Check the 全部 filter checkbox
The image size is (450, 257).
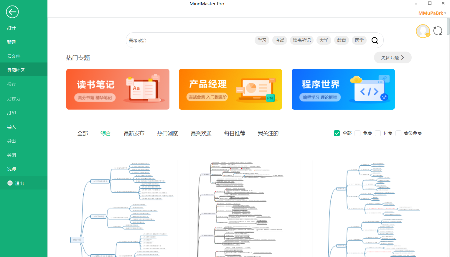point(337,133)
